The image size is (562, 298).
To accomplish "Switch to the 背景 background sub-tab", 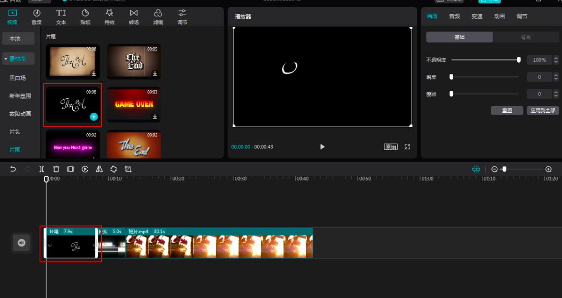I will [x=526, y=37].
